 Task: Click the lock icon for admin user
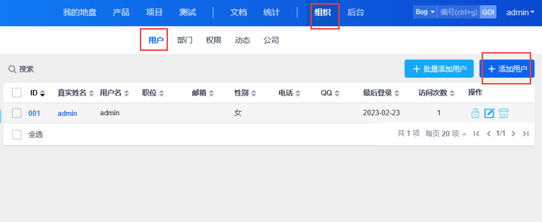tap(475, 113)
